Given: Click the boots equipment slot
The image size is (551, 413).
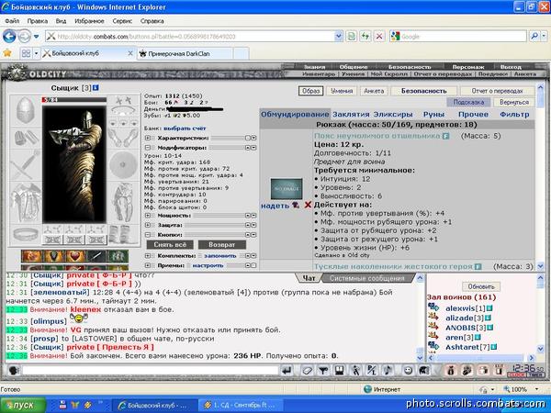Looking at the screenshot, I should tap(123, 234).
